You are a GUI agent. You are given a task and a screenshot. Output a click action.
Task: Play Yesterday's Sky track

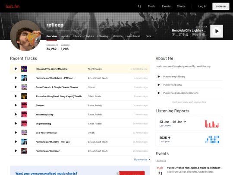coord(16,114)
